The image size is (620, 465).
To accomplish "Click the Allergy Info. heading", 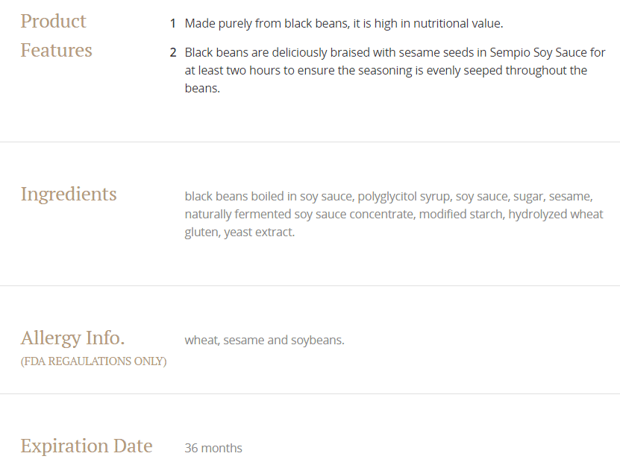I will pos(72,338).
